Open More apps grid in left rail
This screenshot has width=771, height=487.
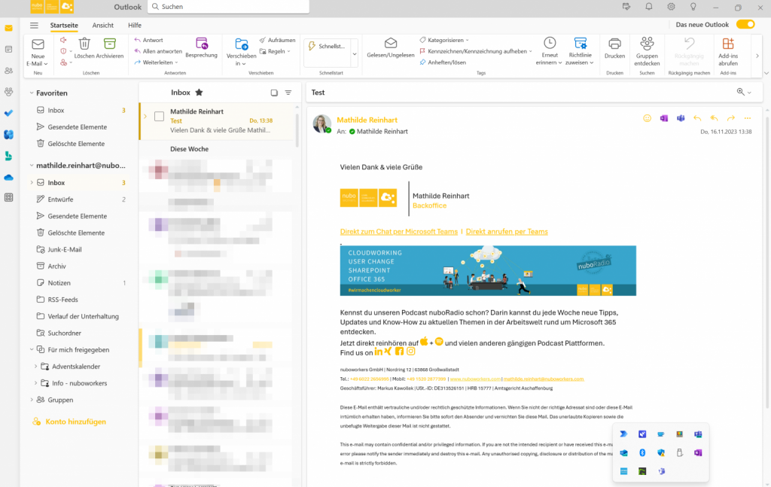[8, 197]
